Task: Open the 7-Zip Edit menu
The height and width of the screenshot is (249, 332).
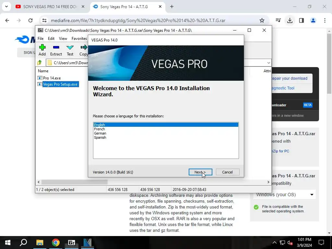Action: coord(51,39)
